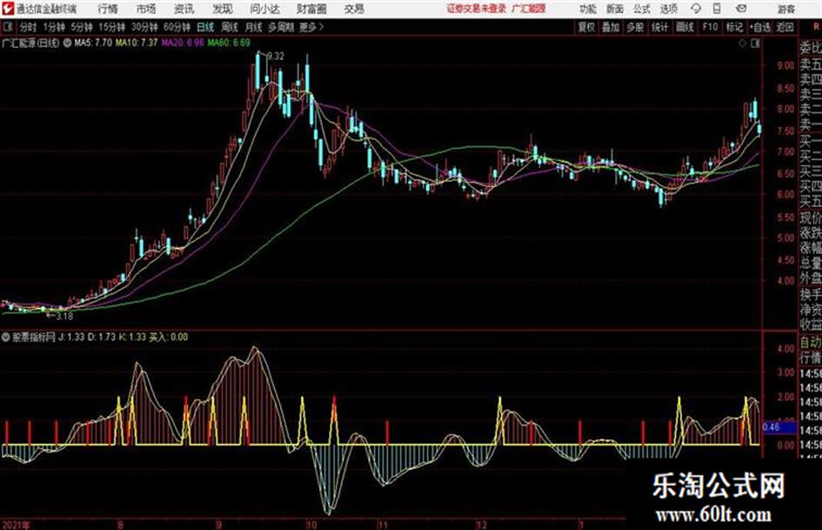The image size is (822, 530).
Task: Click the 证券交易未登录 login link
Action: pos(477,9)
